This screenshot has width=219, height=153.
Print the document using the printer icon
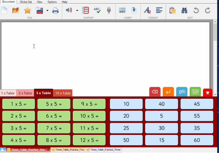(x=55, y=10)
